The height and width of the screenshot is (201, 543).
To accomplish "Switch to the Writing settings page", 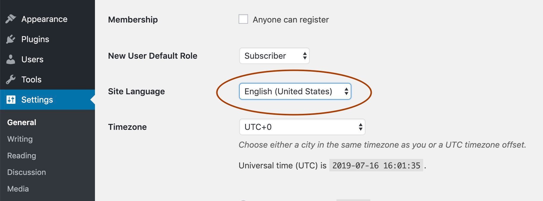I will coord(20,139).
